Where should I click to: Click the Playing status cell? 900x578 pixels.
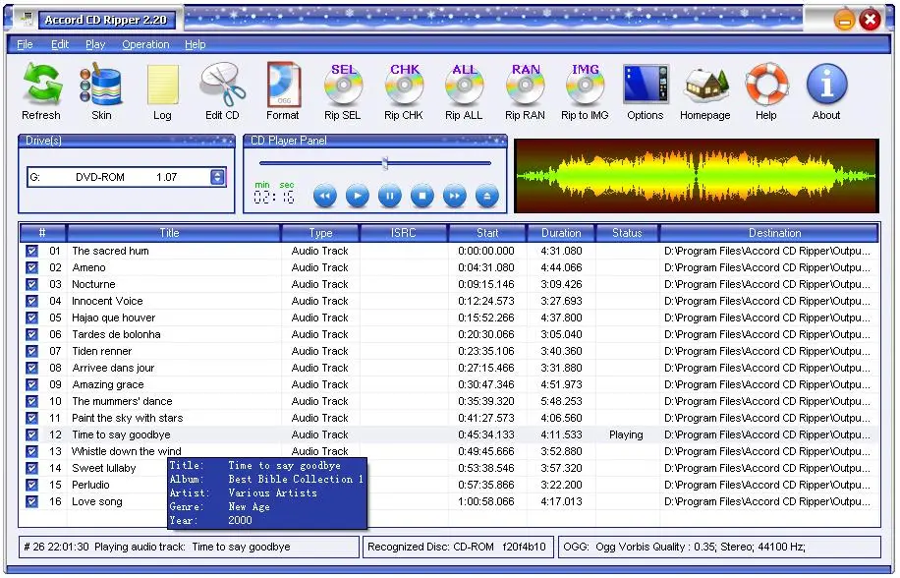[626, 434]
